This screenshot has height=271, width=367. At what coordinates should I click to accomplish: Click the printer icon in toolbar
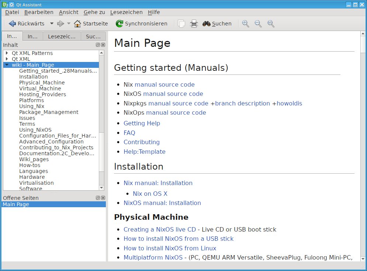point(194,24)
